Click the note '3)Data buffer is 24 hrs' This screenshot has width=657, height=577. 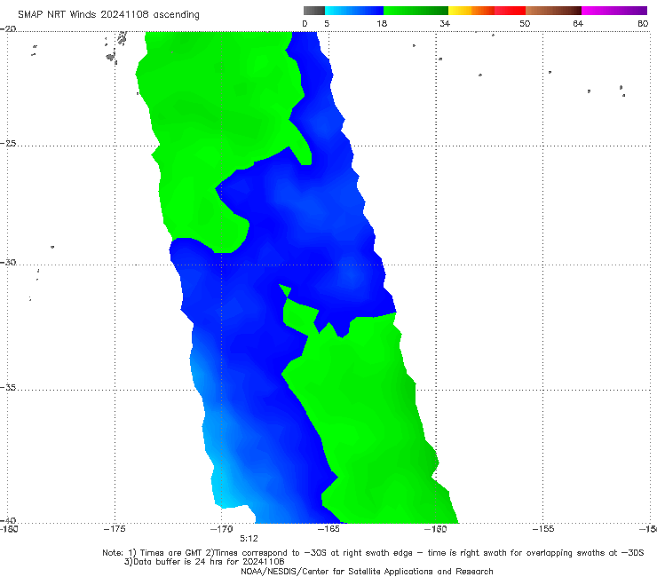[x=204, y=562]
